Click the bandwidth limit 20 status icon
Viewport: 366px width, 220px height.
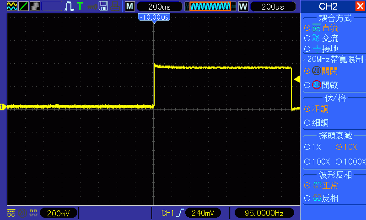22,213
